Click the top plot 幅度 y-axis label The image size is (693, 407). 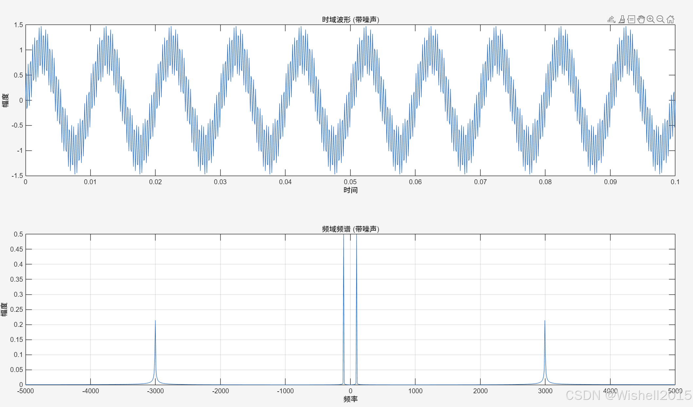click(6, 100)
